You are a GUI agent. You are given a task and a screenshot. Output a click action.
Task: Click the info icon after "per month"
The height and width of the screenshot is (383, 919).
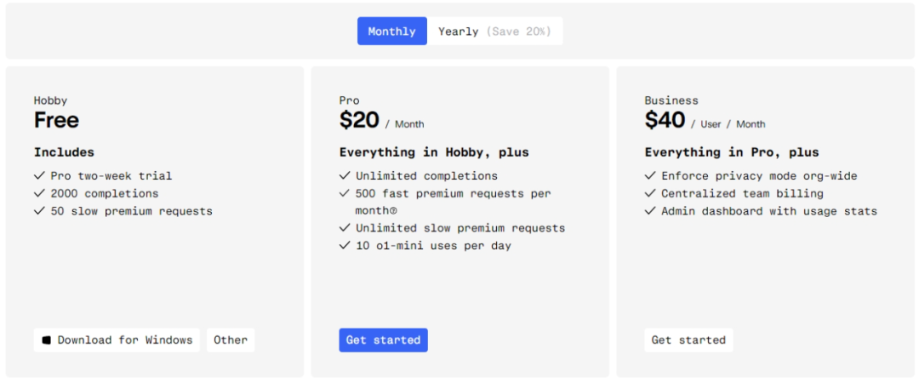pos(393,211)
